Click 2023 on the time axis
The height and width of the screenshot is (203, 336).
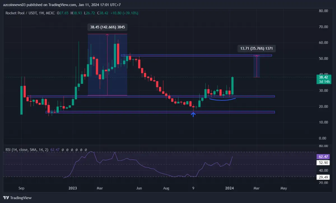point(72,188)
